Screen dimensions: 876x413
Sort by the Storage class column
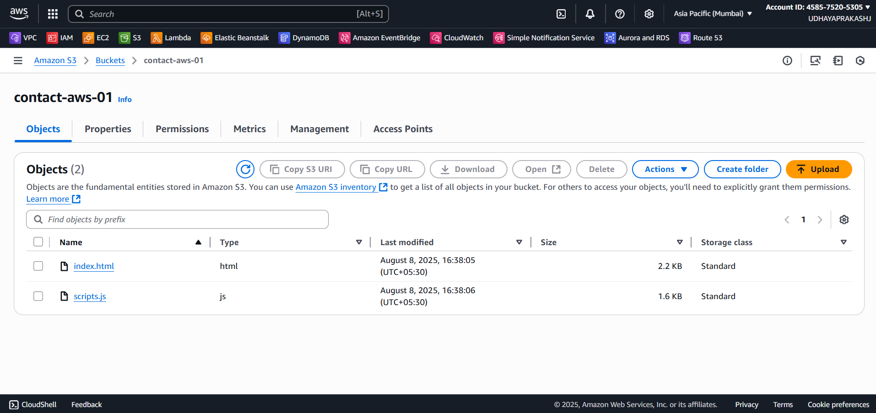coord(844,242)
